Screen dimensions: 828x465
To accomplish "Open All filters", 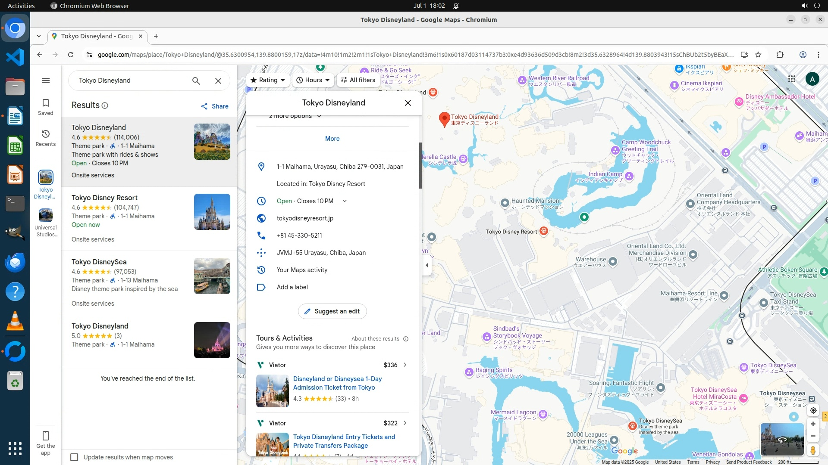I will click(358, 80).
